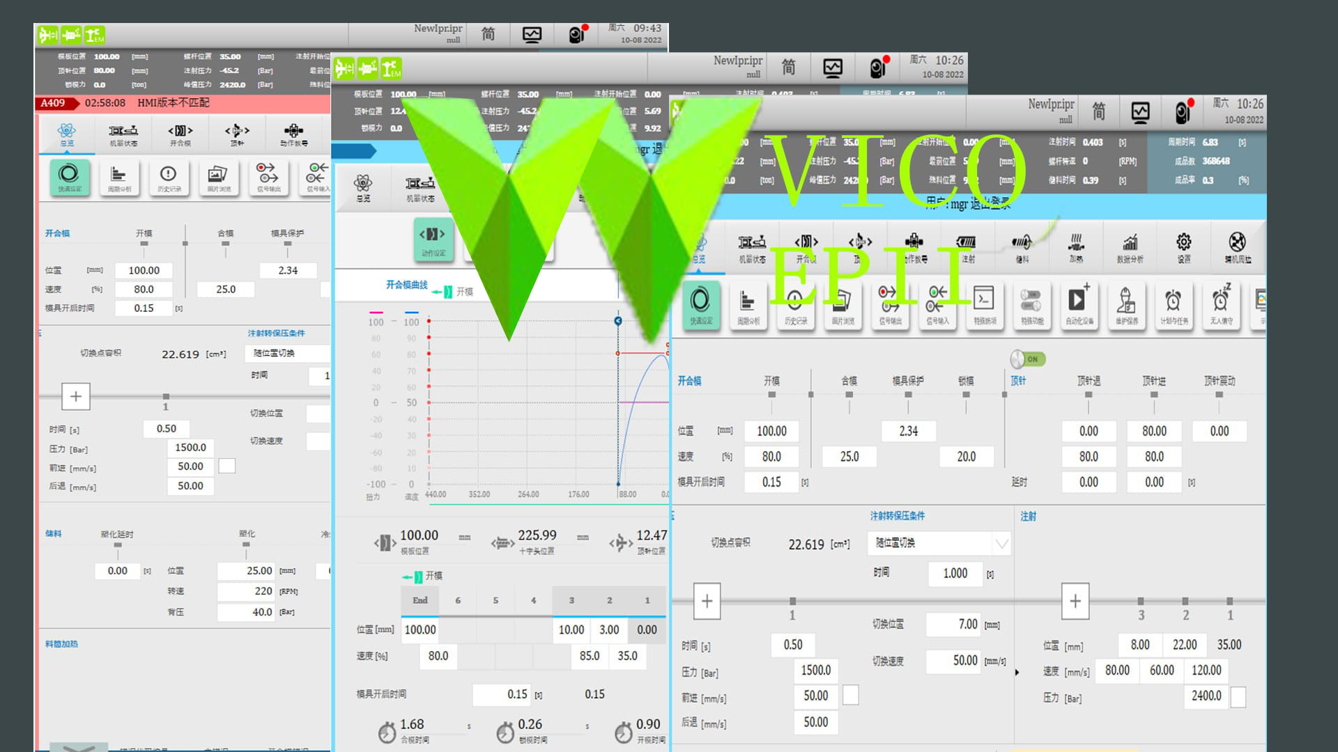Click plus button in the left window

tap(76, 396)
